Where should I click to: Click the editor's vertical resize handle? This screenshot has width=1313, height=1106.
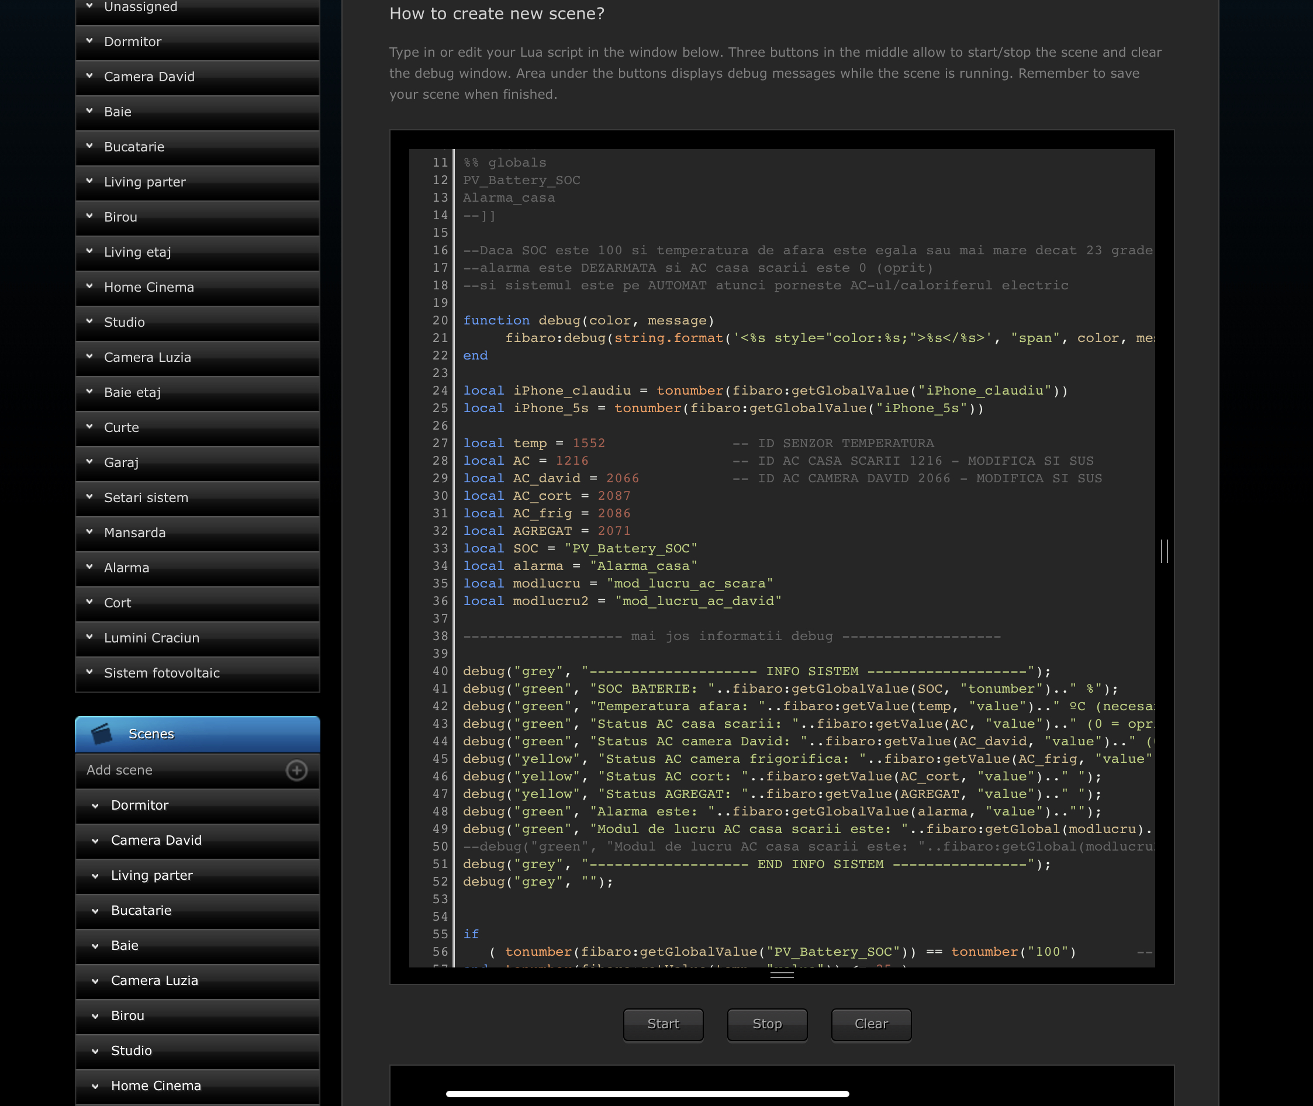tap(1165, 551)
